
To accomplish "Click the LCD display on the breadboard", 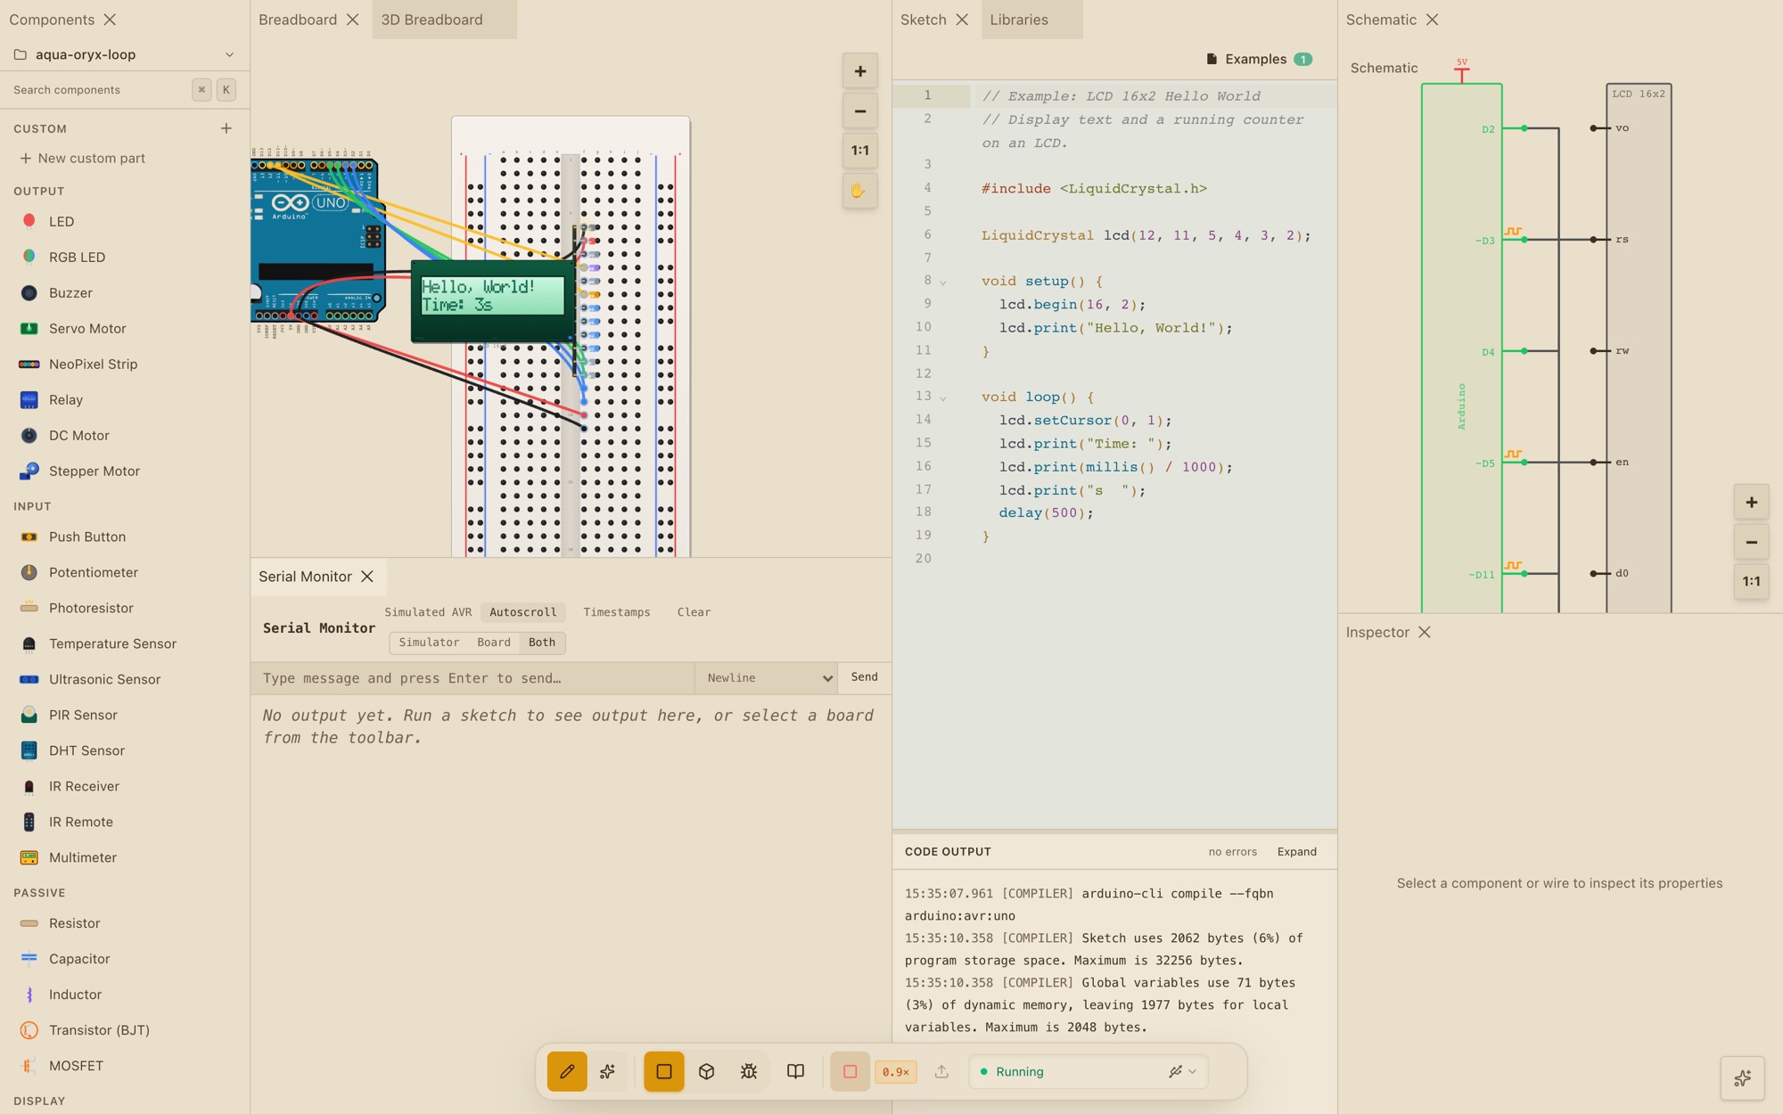I will point(491,300).
